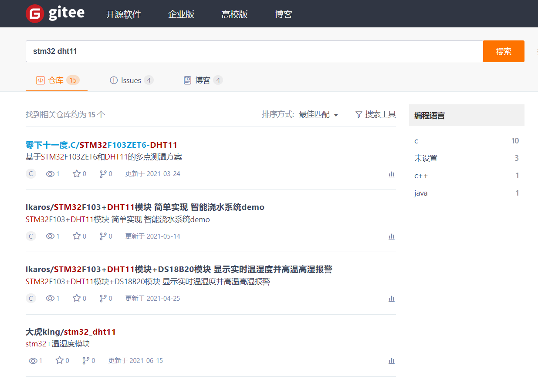Filter results by language c++
The height and width of the screenshot is (379, 538).
467,176
